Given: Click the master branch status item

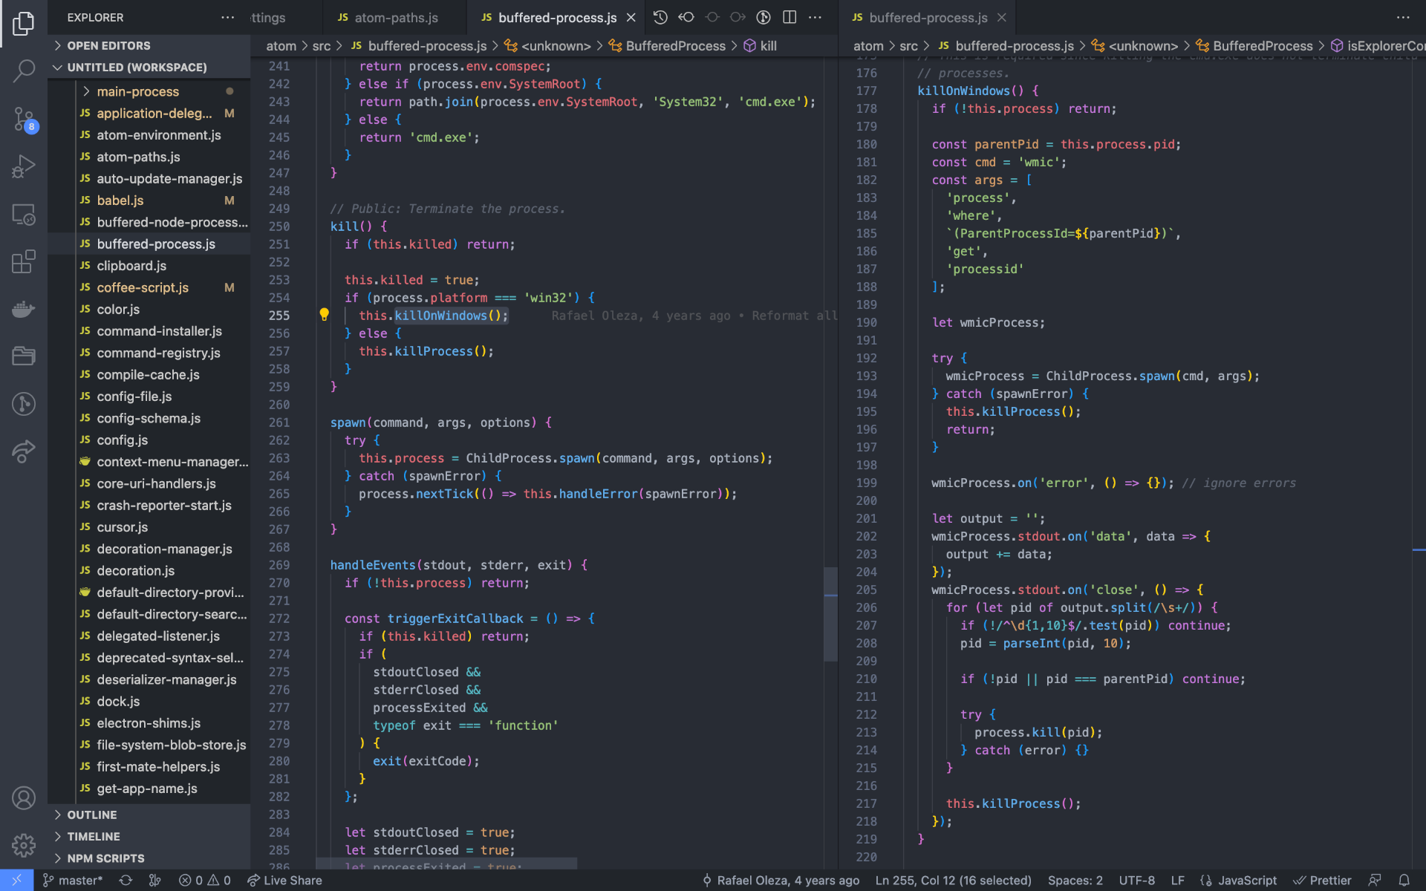Looking at the screenshot, I should pos(73,881).
